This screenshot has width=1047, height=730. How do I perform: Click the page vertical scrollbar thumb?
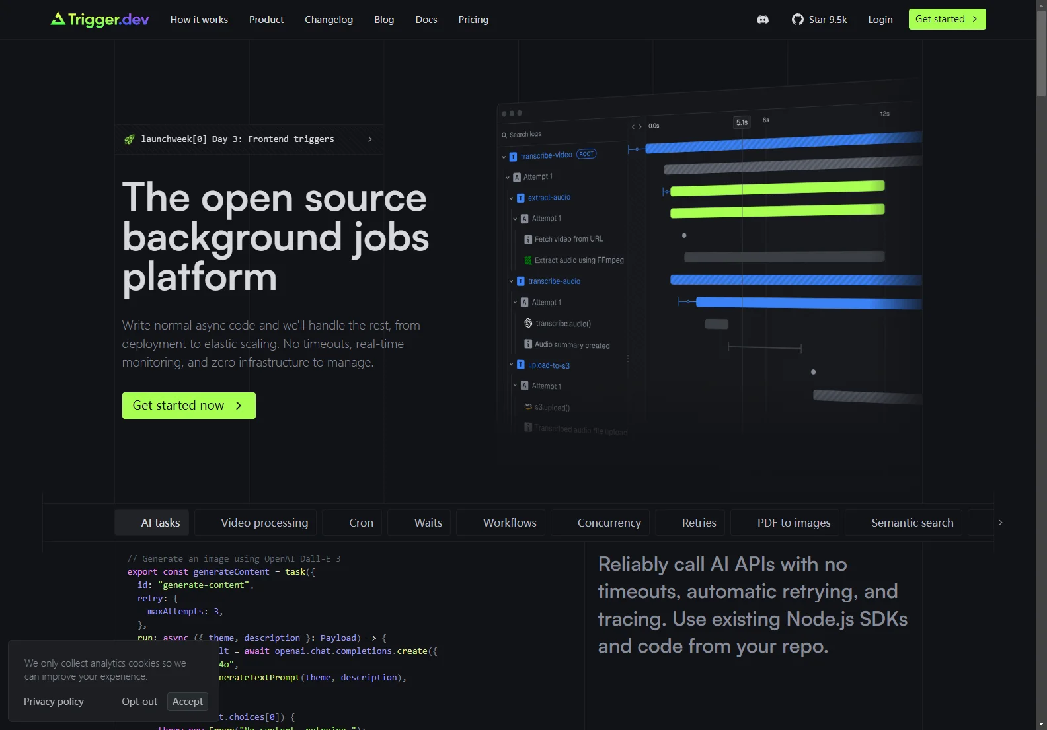(x=1042, y=53)
